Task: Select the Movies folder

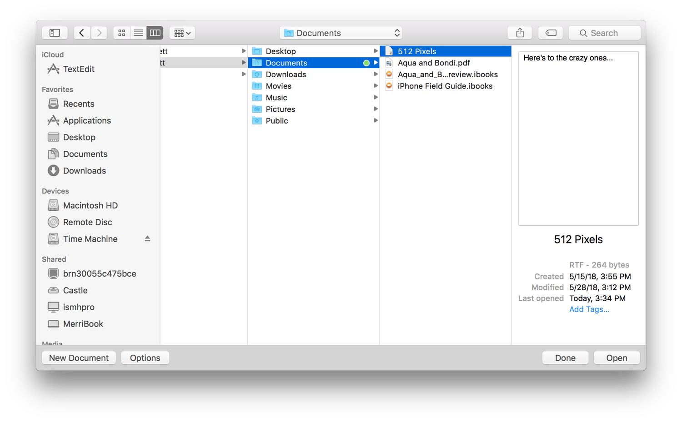Action: pyautogui.click(x=314, y=86)
